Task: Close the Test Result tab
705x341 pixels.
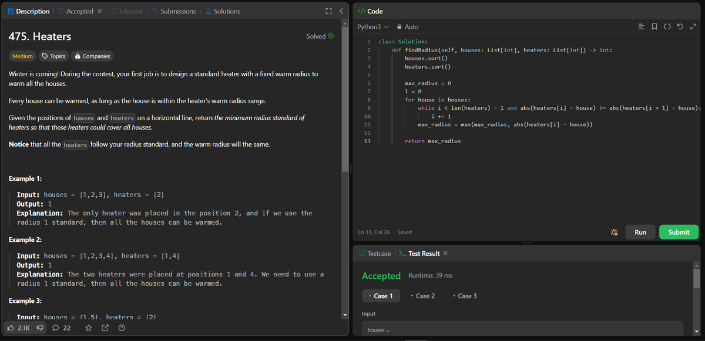Action: [445, 254]
